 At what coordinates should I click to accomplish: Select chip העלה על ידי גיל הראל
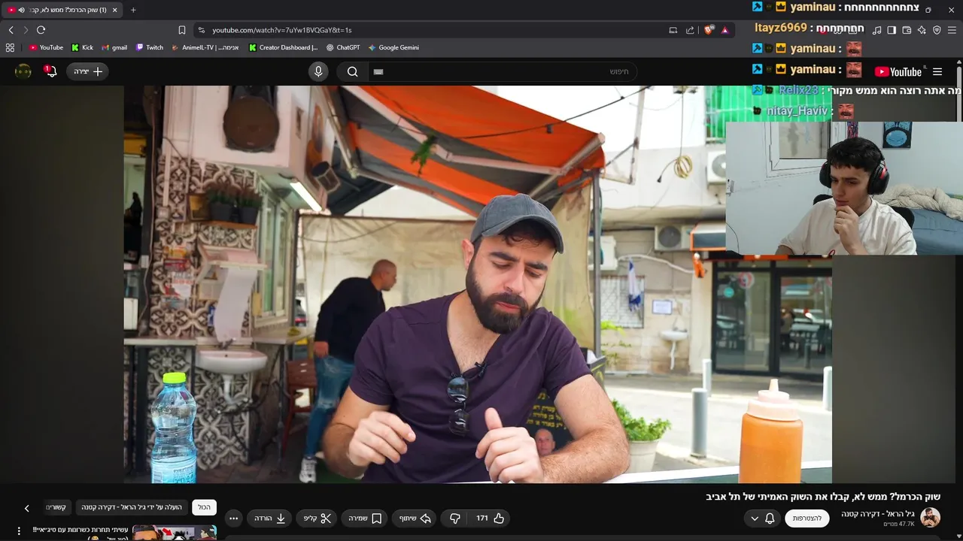(x=132, y=507)
